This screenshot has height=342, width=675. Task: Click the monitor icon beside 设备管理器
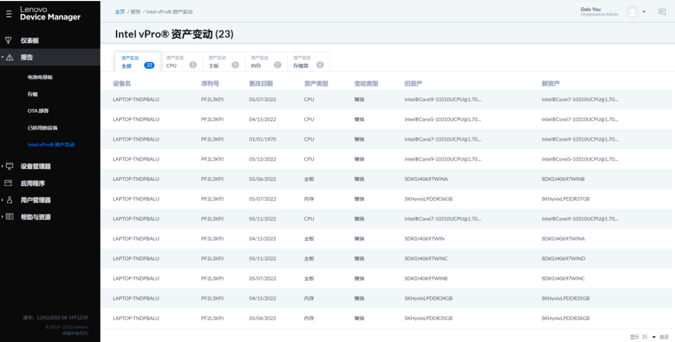click(10, 166)
